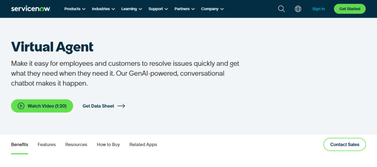The height and width of the screenshot is (167, 377).
Task: Switch to the Resources tab
Action: tap(76, 145)
